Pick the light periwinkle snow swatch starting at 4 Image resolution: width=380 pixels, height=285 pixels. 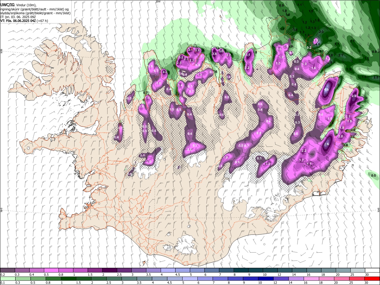(168, 270)
